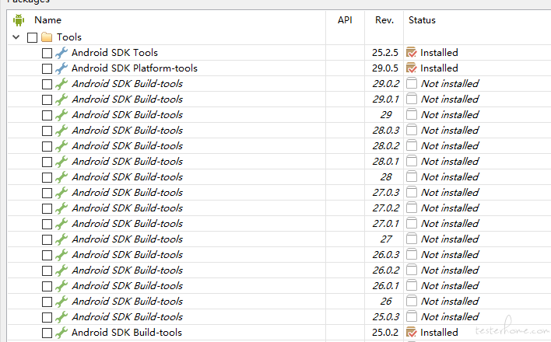Click the Status column header
551x342 pixels.
[422, 20]
